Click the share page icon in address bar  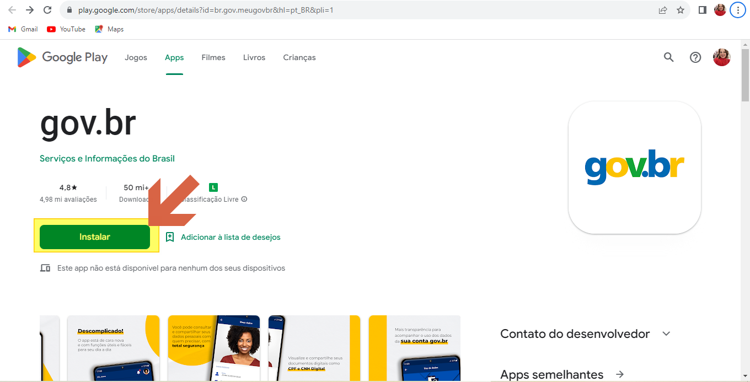pyautogui.click(x=663, y=10)
